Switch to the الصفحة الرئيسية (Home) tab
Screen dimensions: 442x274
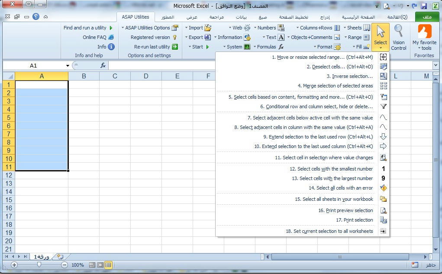[358, 17]
